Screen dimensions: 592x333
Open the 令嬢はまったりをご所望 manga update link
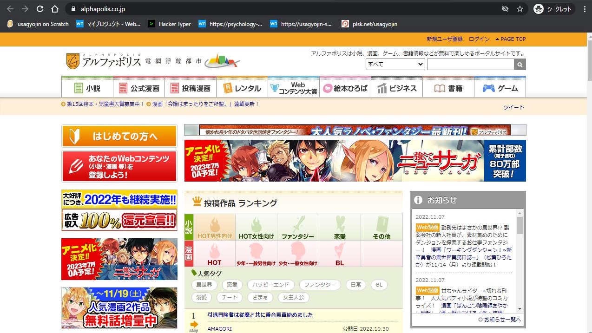[x=205, y=104]
